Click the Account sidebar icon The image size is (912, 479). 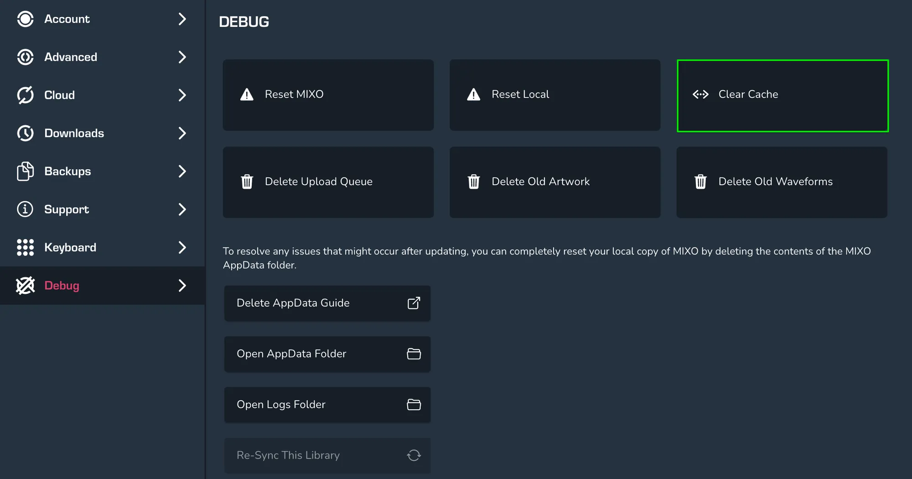point(25,19)
